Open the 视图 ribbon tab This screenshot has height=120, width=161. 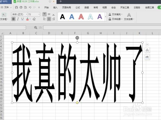(x=105, y=7)
